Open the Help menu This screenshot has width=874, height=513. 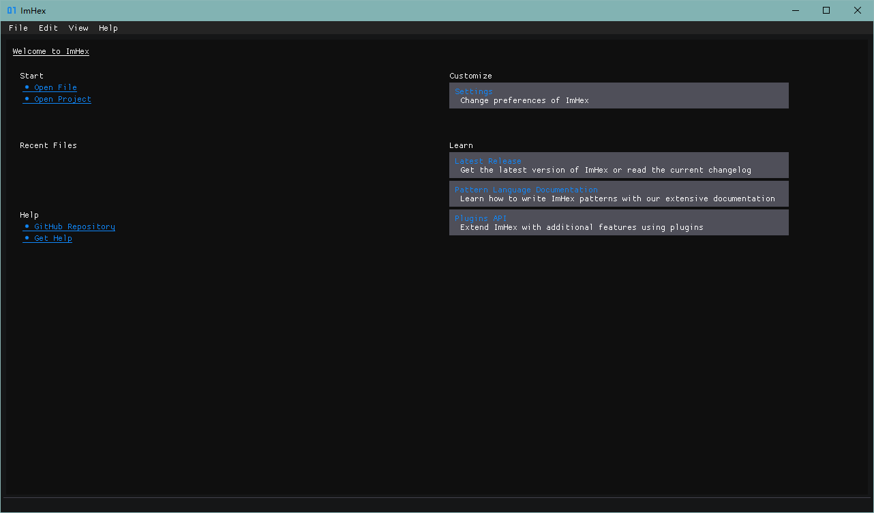(x=108, y=28)
